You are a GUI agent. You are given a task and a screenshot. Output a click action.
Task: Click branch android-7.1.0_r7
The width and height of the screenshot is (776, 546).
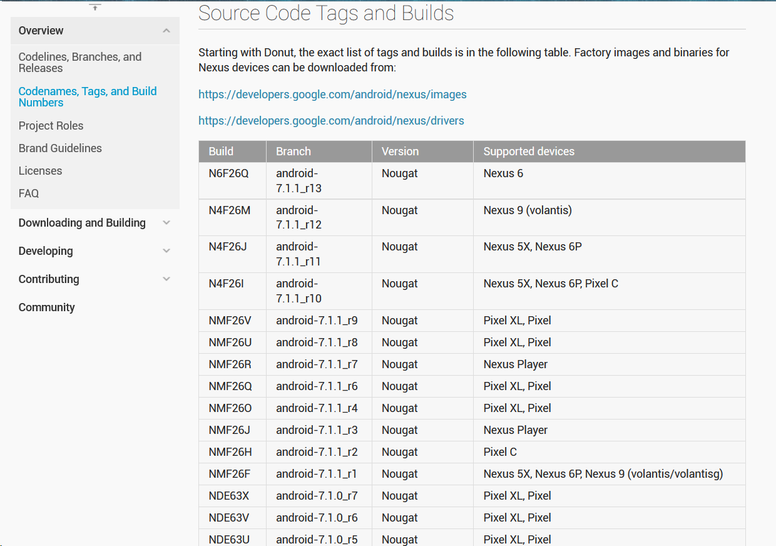(x=317, y=496)
